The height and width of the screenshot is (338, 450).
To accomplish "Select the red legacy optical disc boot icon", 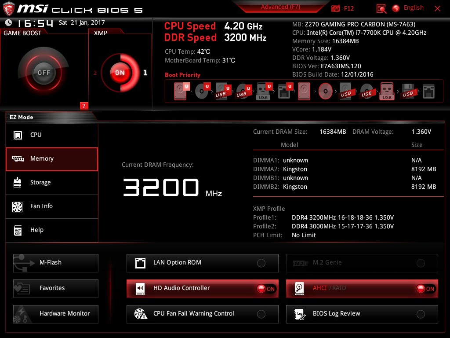I will point(326,91).
